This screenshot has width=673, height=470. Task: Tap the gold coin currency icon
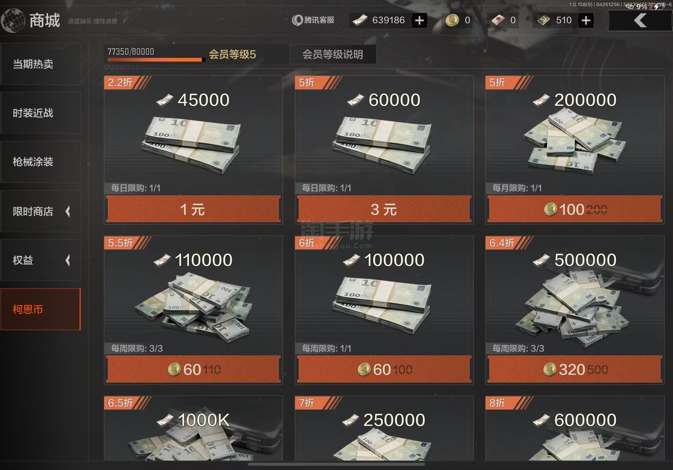(452, 20)
